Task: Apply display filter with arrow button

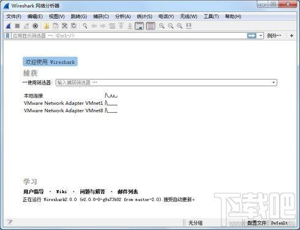Action: coord(252,36)
